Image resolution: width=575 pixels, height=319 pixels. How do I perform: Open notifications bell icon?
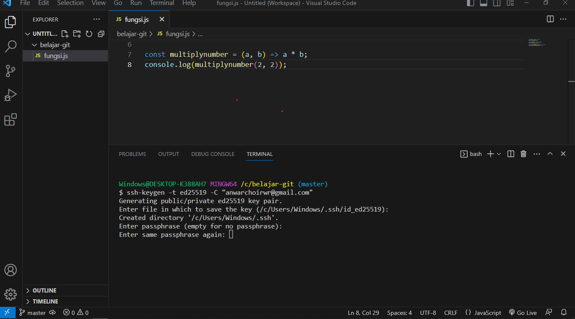pyautogui.click(x=564, y=313)
